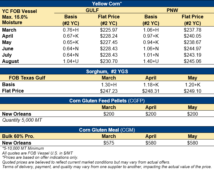Click the March Gulf flat price $225.97

(x=109, y=30)
